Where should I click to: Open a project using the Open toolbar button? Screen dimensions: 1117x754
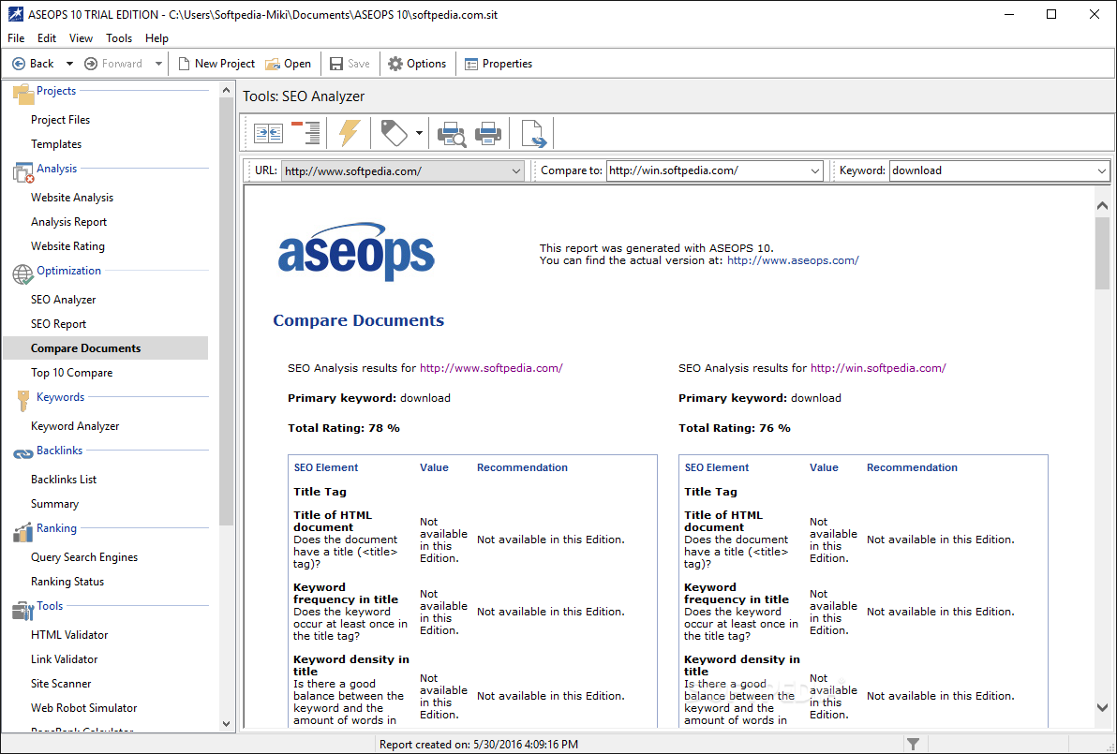click(x=289, y=64)
